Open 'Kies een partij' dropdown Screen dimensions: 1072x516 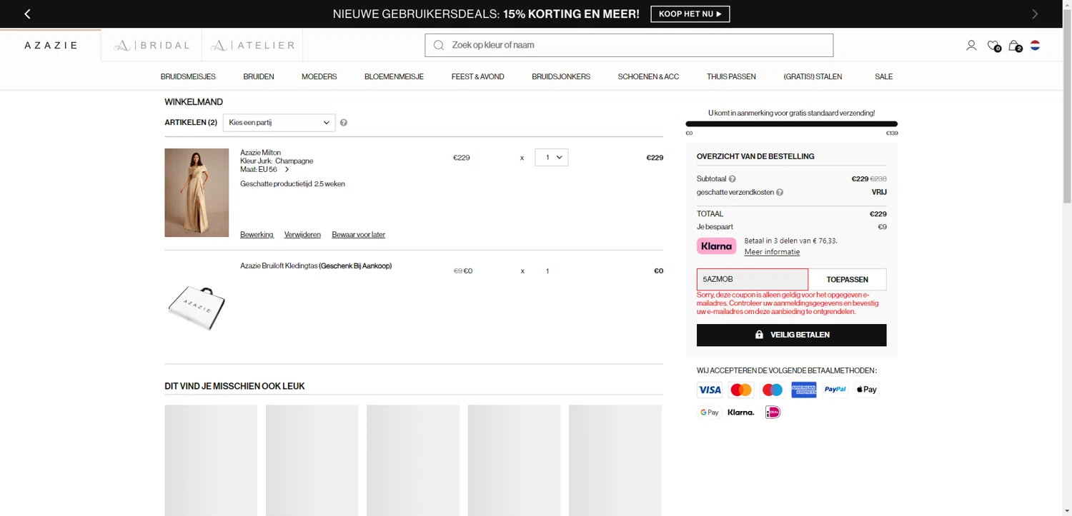click(279, 123)
